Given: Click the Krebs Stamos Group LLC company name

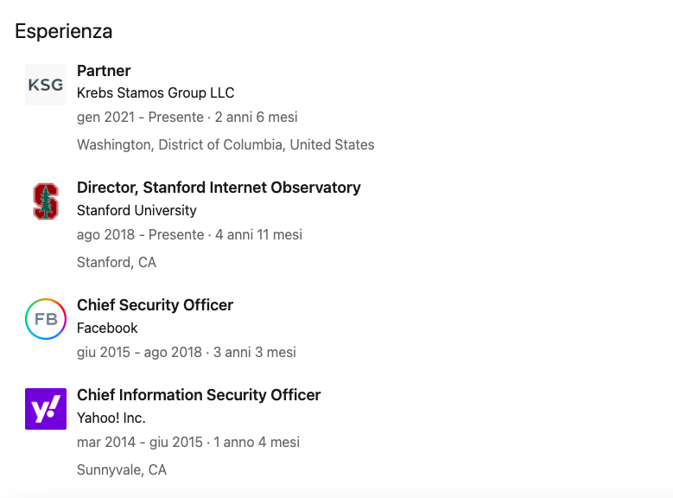Looking at the screenshot, I should pos(156,93).
